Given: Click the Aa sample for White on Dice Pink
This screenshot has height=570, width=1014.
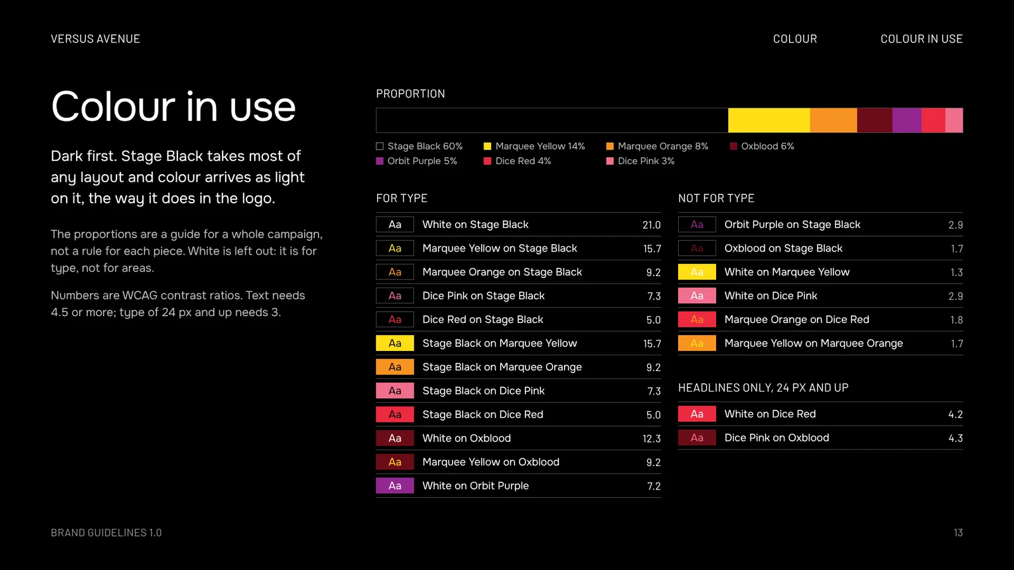Looking at the screenshot, I should coord(697,296).
